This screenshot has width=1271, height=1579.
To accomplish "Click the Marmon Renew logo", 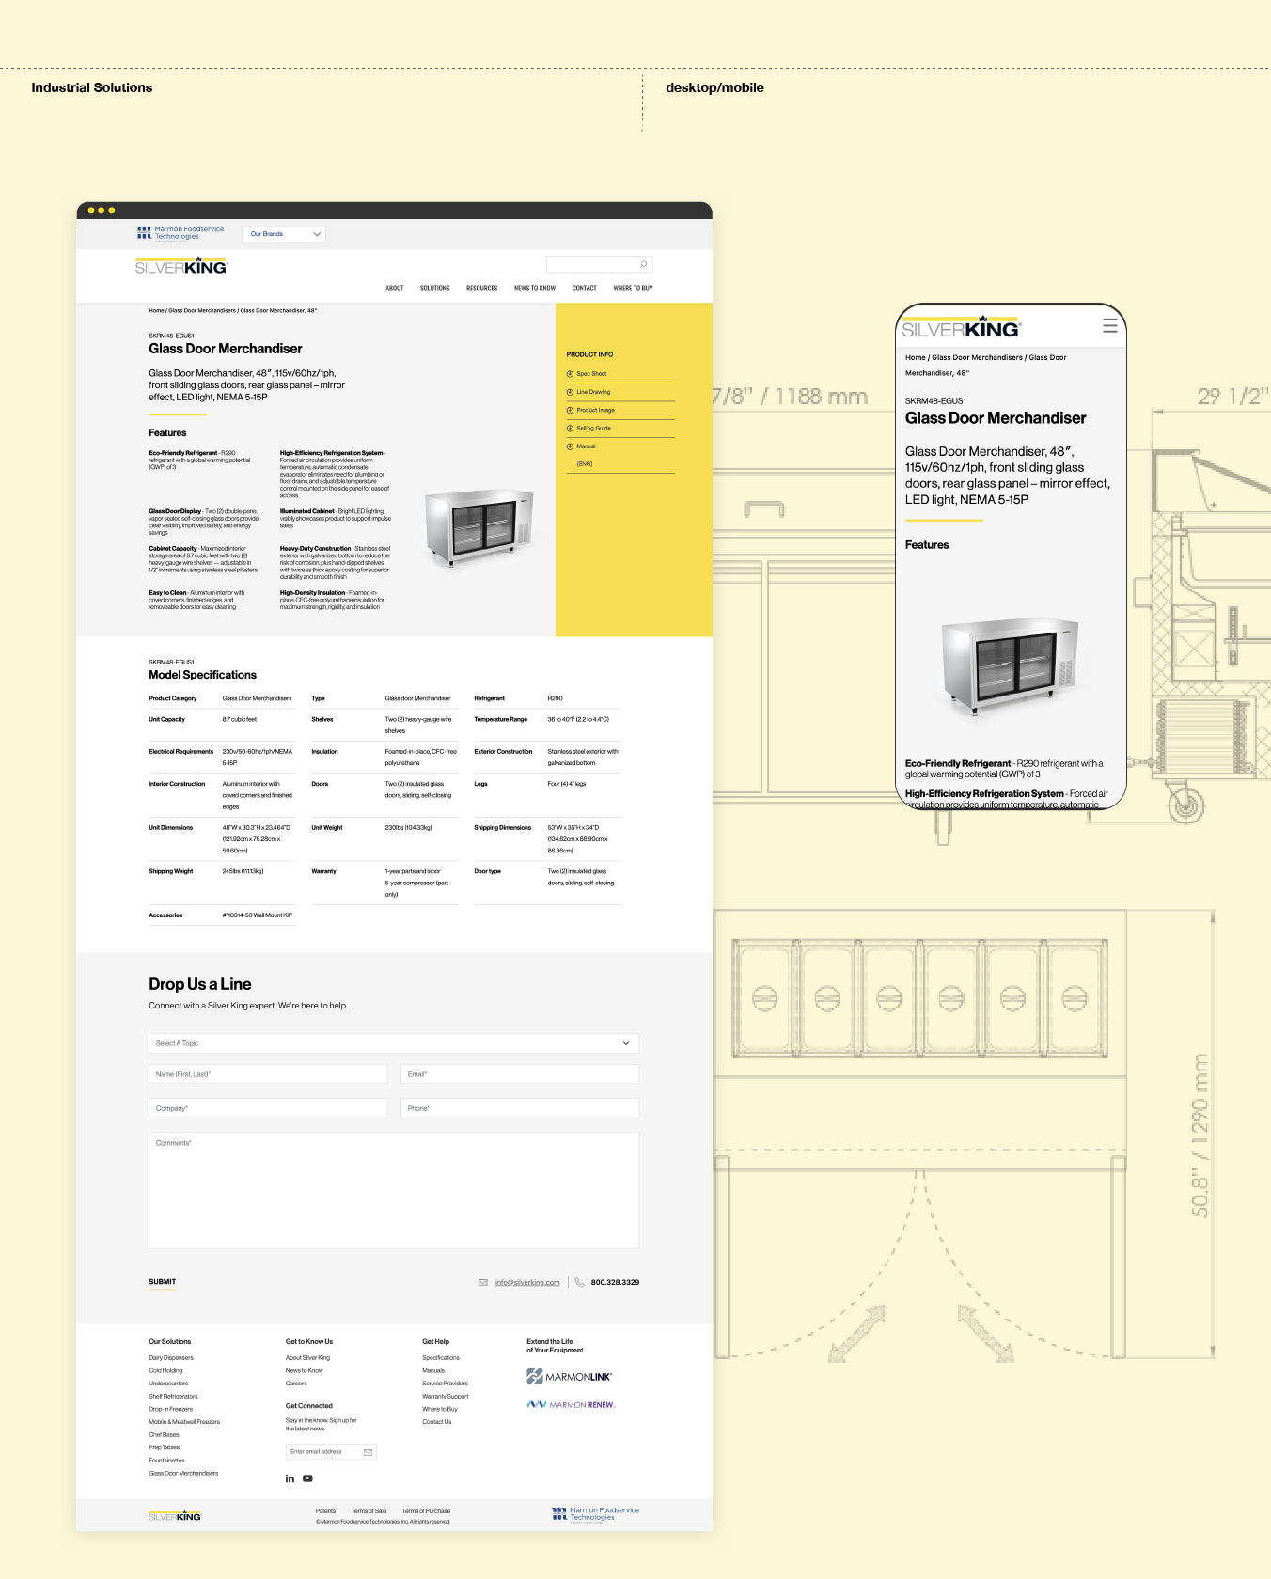I will pyautogui.click(x=571, y=1405).
